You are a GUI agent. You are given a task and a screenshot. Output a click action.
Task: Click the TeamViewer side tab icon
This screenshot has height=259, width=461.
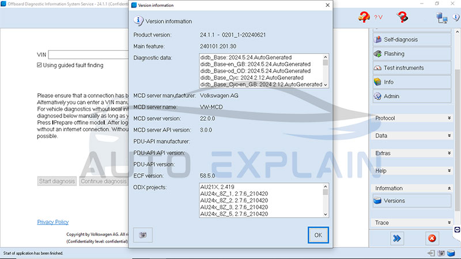(457, 230)
